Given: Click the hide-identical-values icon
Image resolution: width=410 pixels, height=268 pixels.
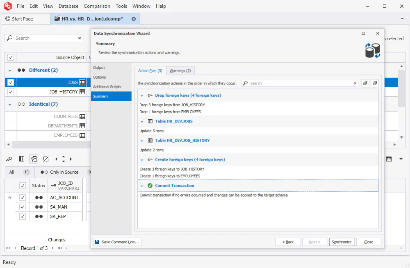Looking at the screenshot, I should click(x=46, y=159).
